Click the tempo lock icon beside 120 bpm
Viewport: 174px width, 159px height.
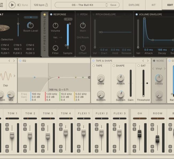coord(47,5)
